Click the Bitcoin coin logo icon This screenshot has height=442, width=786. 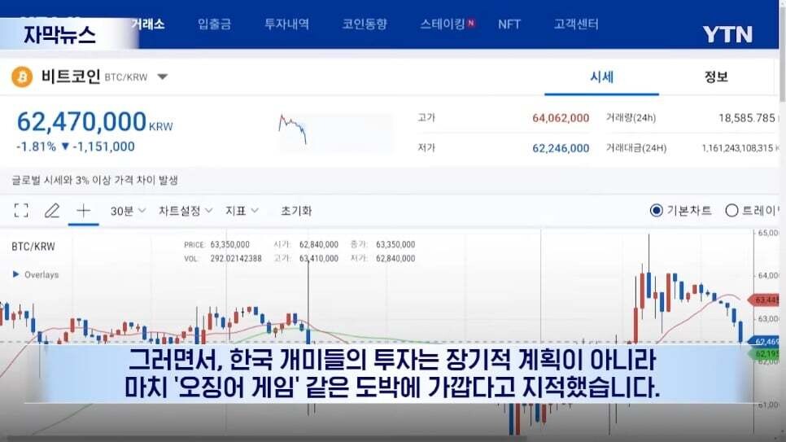[22, 77]
